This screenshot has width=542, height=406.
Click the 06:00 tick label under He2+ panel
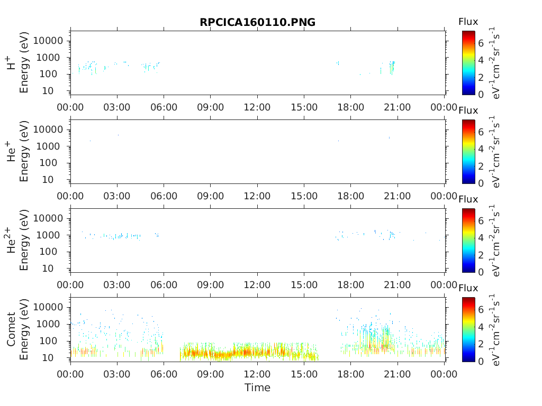pyautogui.click(x=164, y=285)
